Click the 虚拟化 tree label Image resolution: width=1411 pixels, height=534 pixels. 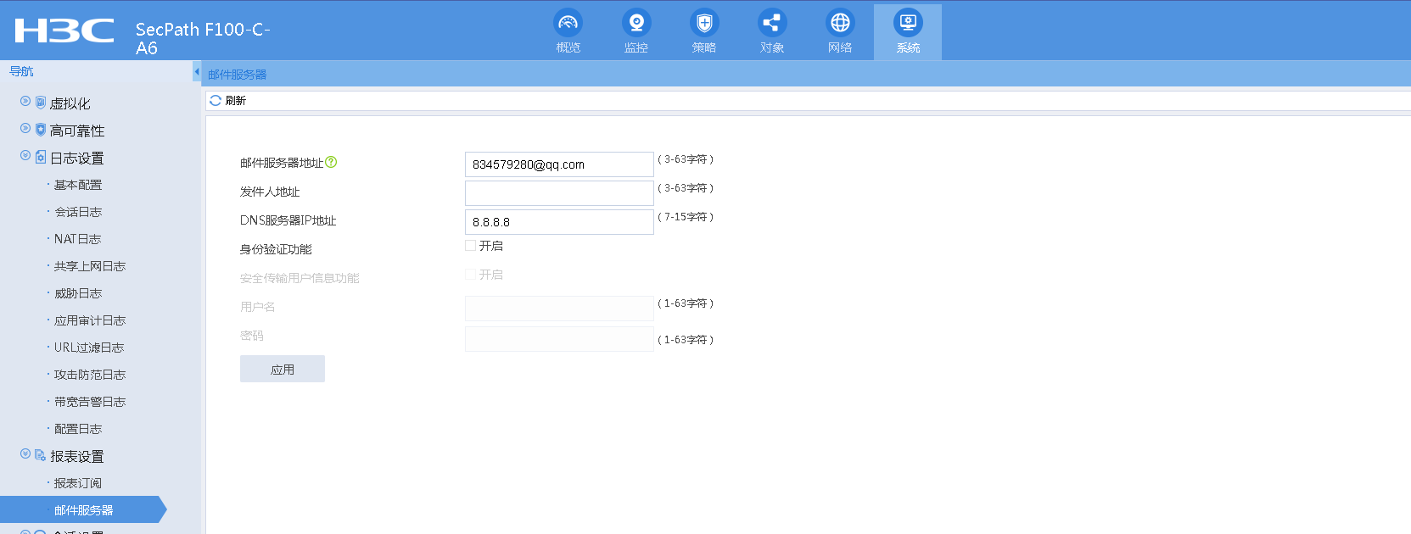point(70,103)
